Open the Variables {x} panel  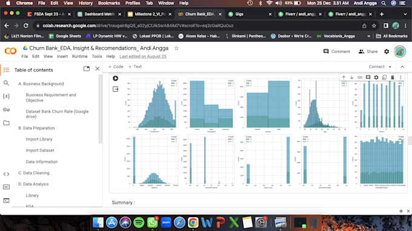6,96
